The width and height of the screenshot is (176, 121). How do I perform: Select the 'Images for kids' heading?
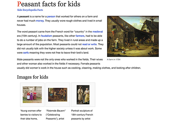tap(33, 77)
